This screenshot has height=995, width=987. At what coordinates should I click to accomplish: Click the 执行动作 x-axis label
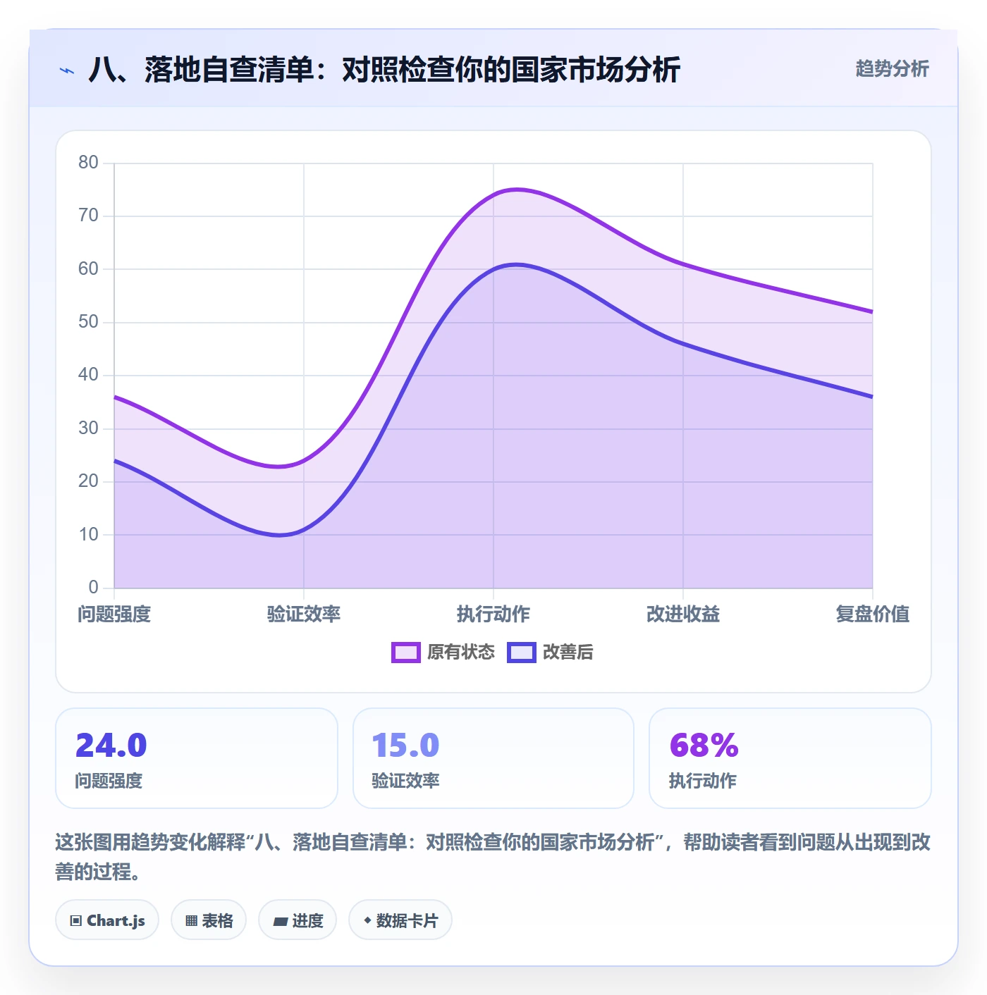click(x=493, y=614)
